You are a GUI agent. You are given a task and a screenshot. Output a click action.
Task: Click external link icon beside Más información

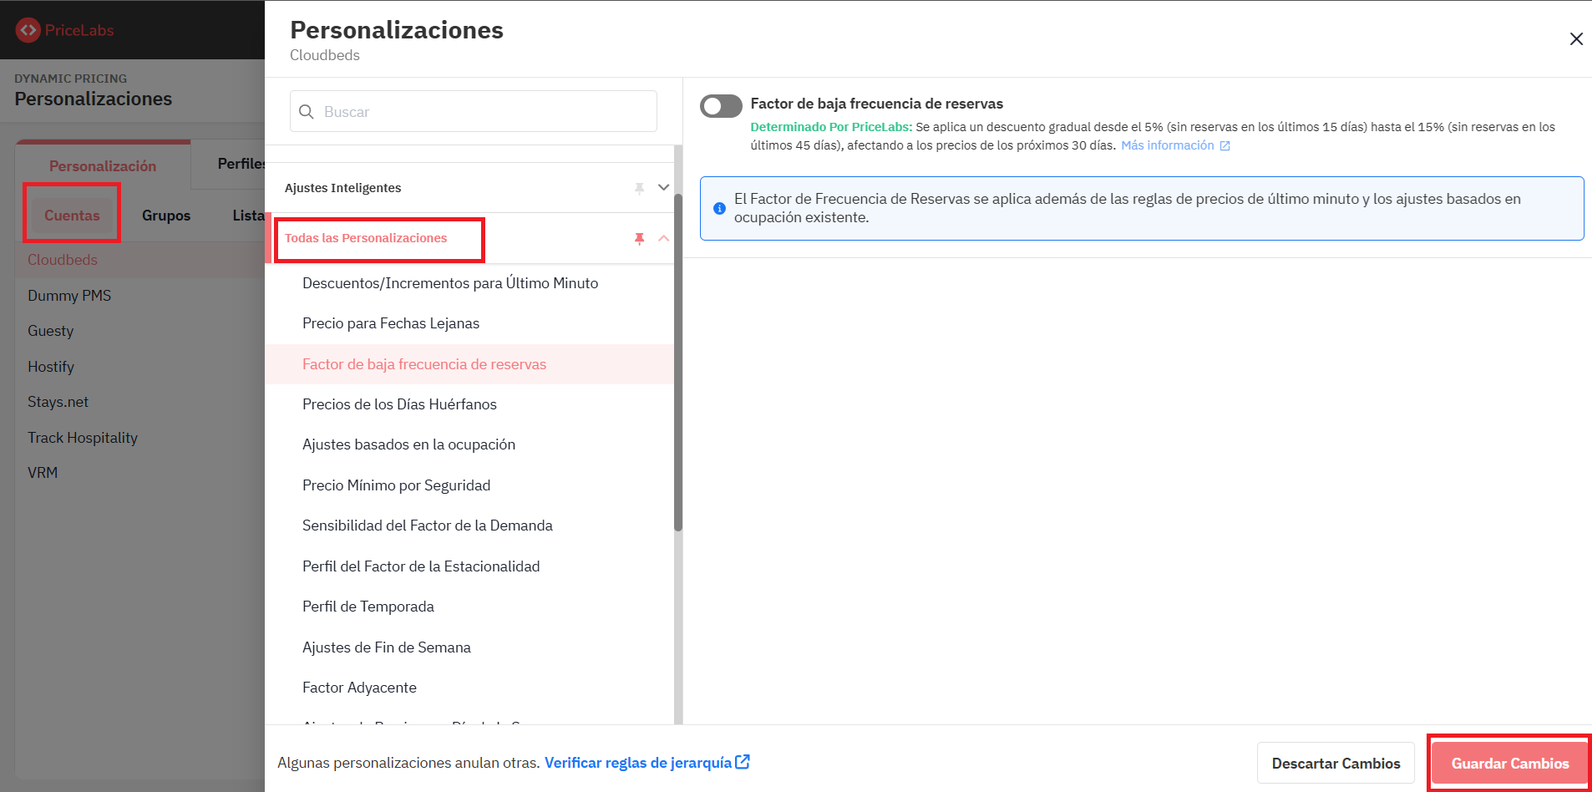(1224, 146)
